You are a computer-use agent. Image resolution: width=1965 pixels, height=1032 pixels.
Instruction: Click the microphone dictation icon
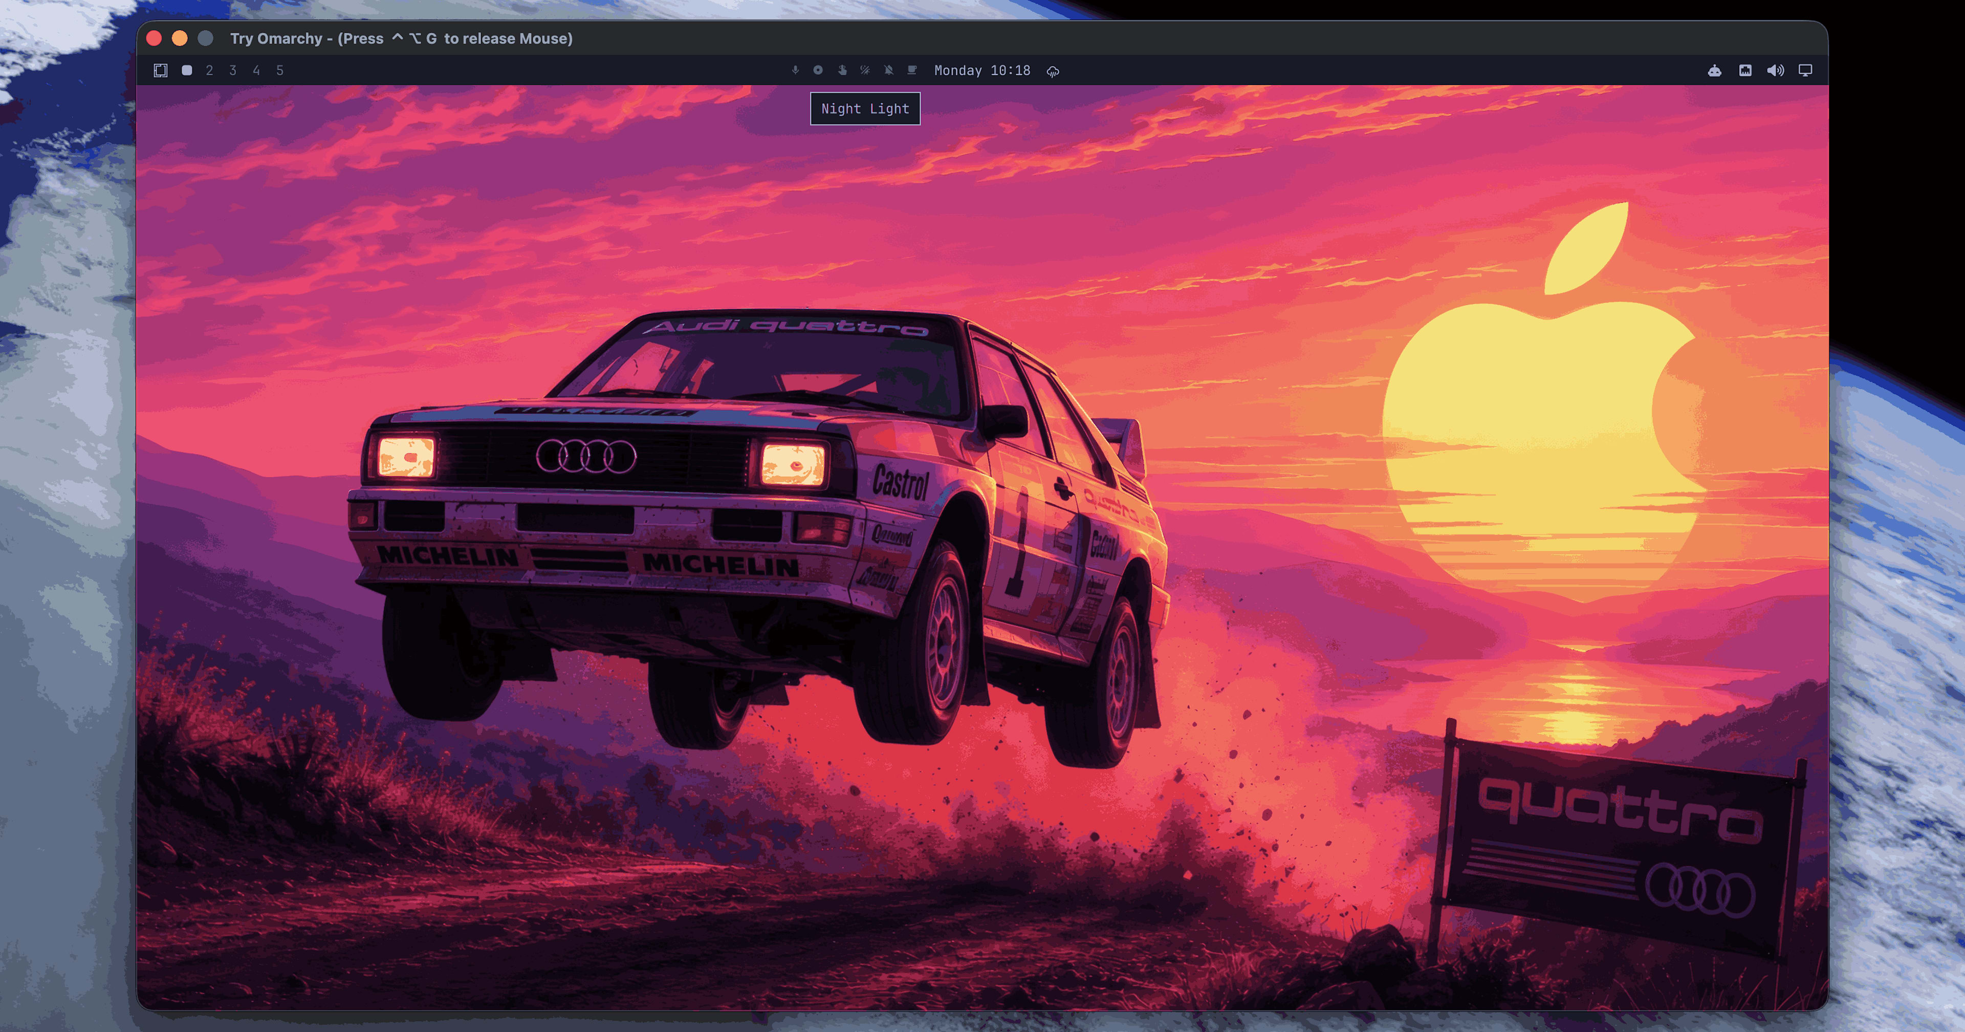tap(795, 70)
